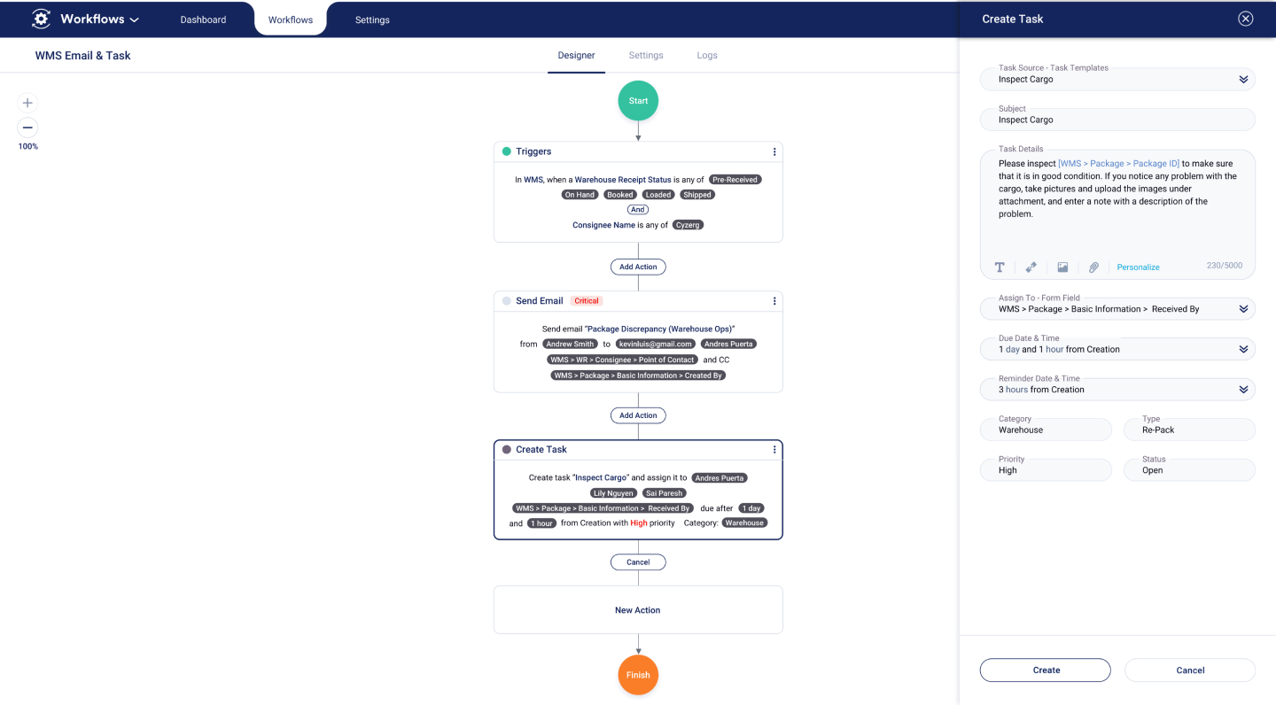Close the Create Task panel

[1246, 19]
